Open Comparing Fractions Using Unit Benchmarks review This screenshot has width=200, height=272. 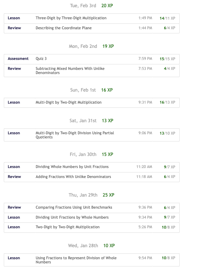tap(92, 208)
